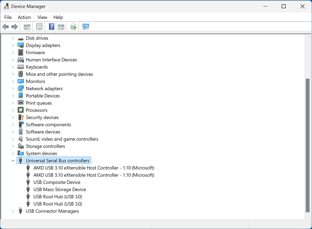The width and height of the screenshot is (312, 229).
Task: Click the Show/Hide Action Pane icon
Action: 61,26
